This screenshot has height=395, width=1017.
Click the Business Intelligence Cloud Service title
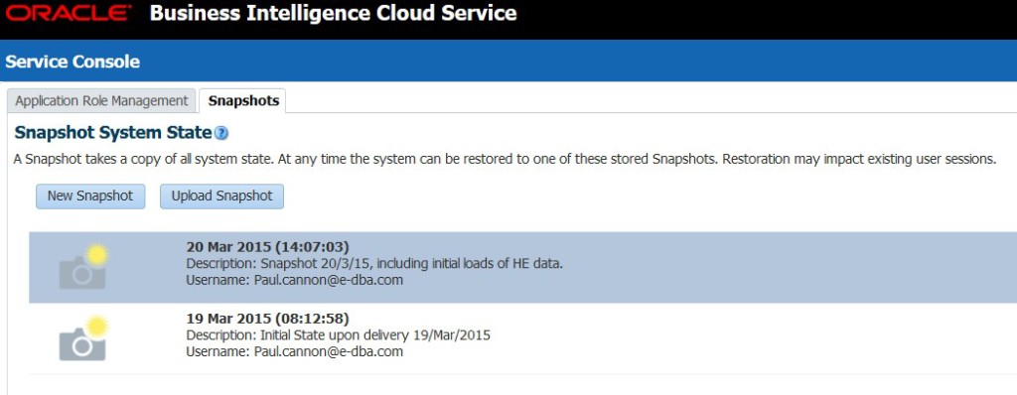[334, 13]
